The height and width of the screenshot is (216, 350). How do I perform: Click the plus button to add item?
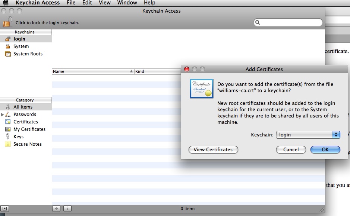(56, 209)
